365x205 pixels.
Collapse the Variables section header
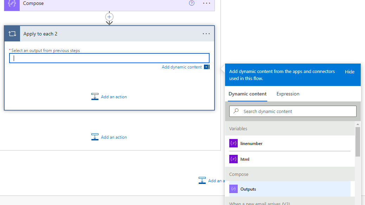(238, 128)
